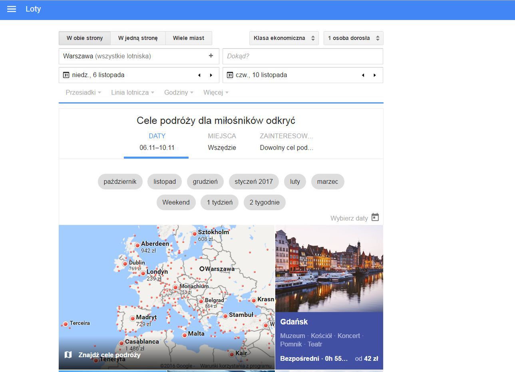
Task: Expand the Przesiadki filter
Action: (83, 93)
